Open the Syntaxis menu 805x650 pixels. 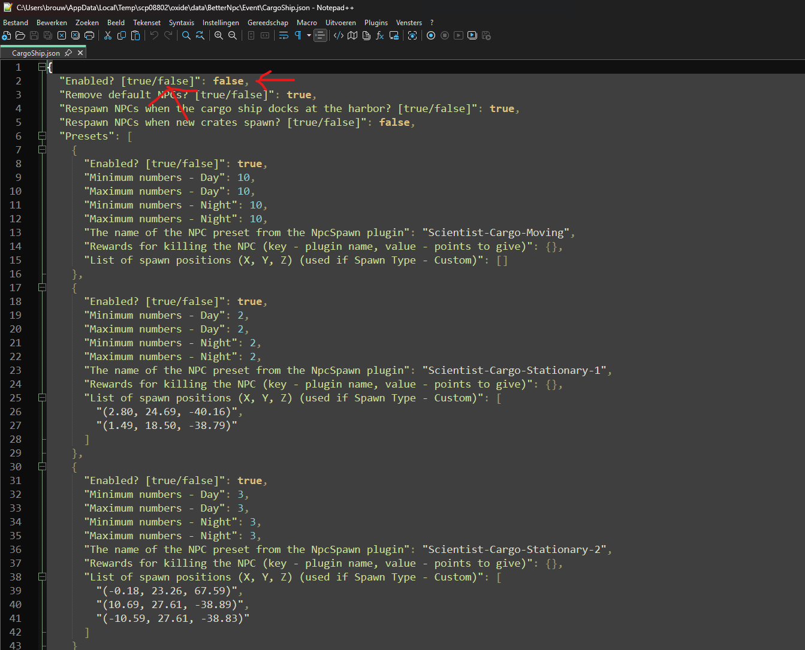click(x=181, y=23)
